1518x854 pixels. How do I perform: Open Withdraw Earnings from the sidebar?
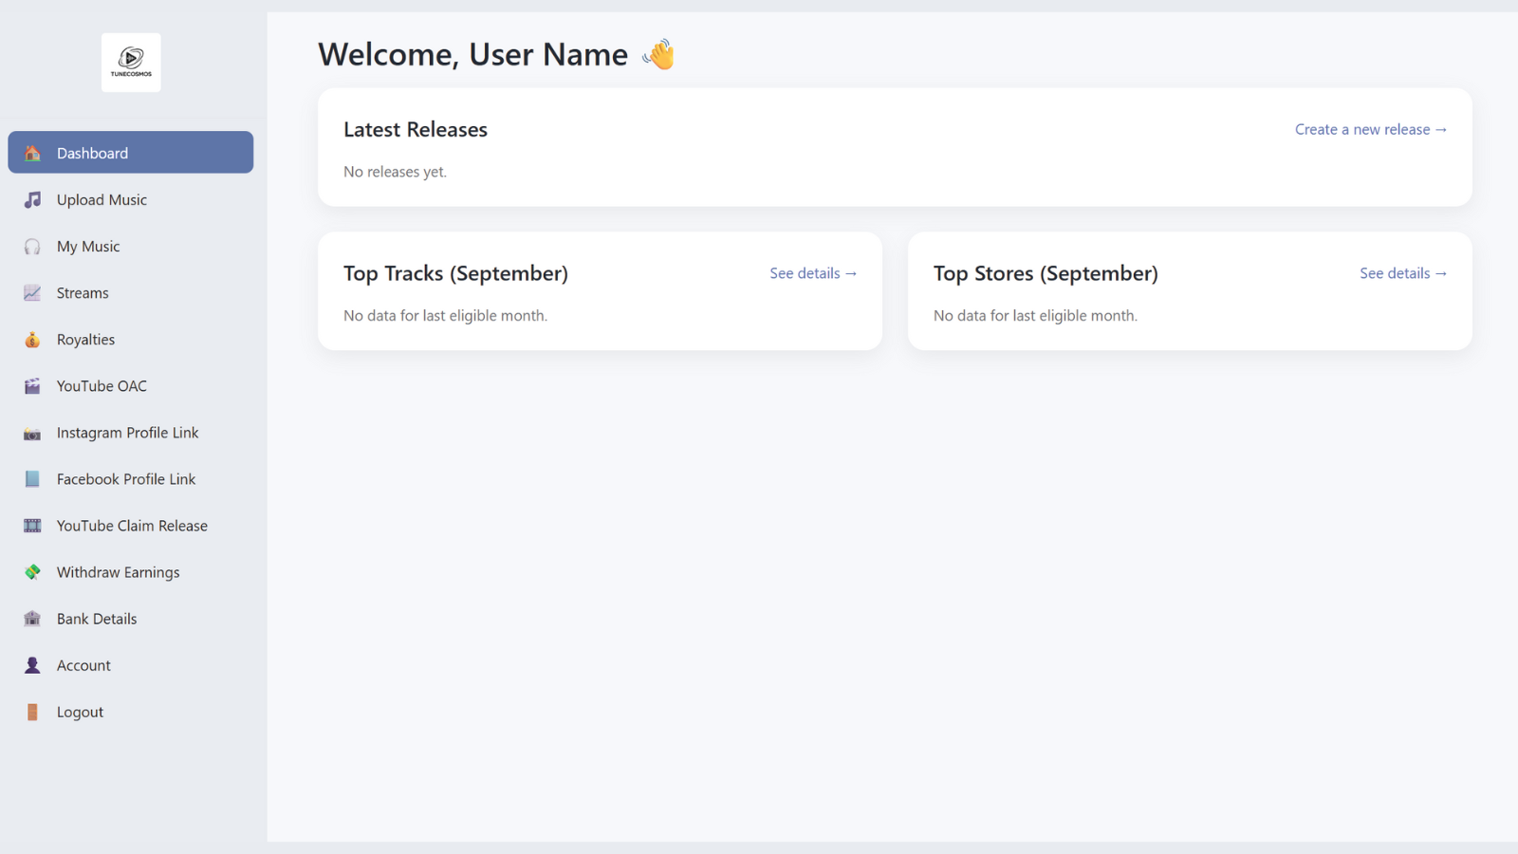click(x=118, y=572)
